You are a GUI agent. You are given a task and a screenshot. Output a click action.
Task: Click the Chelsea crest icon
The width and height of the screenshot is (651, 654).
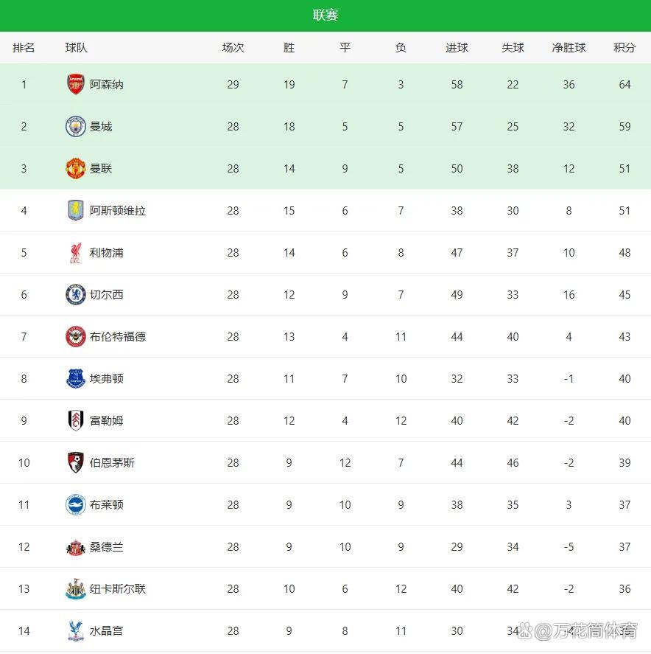click(x=76, y=295)
